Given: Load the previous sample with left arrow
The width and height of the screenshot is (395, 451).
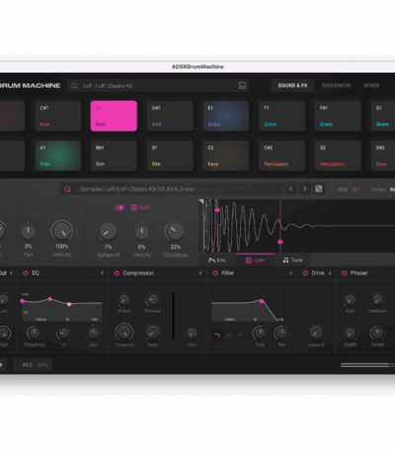Looking at the screenshot, I should pos(290,188).
